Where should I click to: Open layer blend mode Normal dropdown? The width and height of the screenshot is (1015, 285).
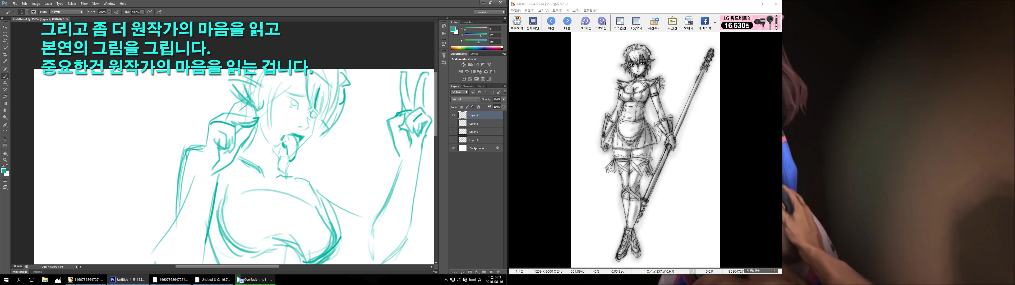465,99
